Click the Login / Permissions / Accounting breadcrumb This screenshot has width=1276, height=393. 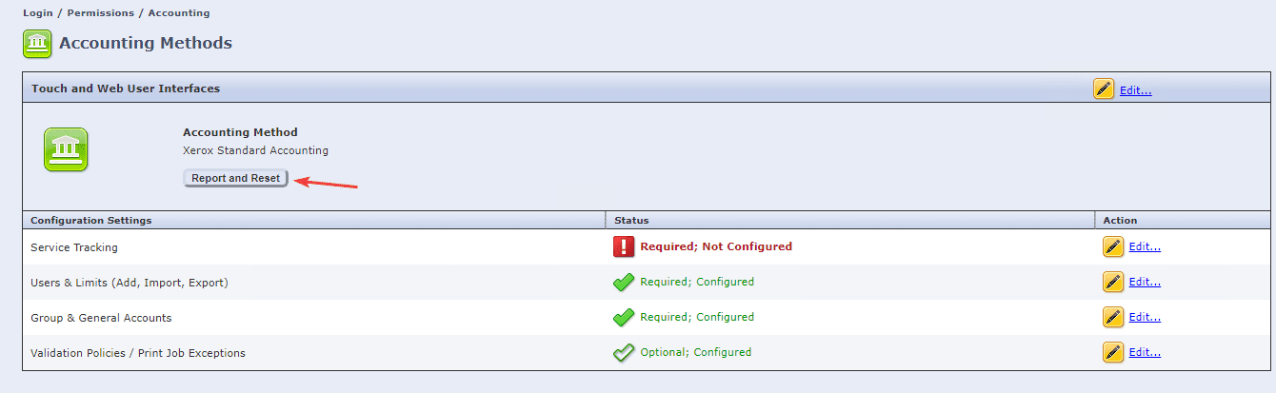coord(116,13)
